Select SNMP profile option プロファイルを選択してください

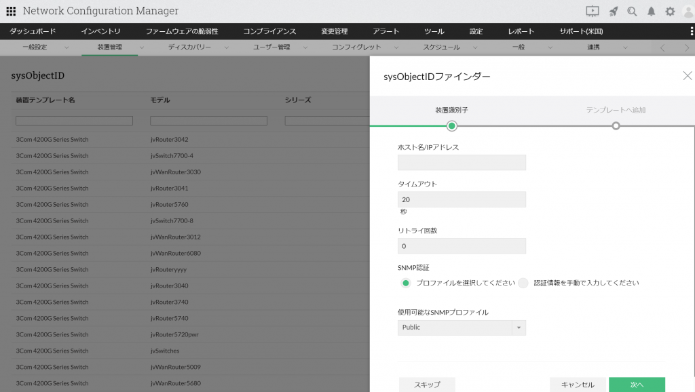click(x=405, y=283)
